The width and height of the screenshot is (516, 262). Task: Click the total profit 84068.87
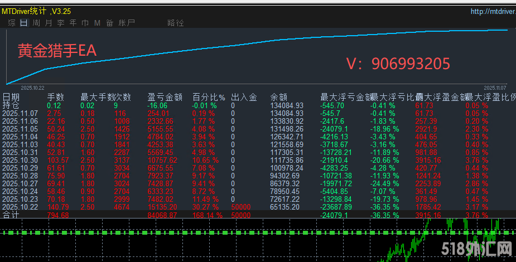[162, 215]
